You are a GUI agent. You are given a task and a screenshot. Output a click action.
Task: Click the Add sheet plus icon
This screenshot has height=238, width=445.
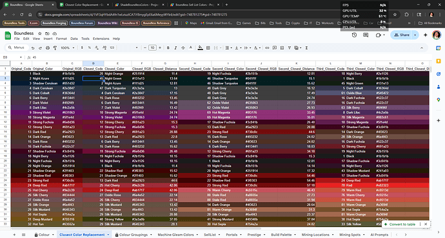[14, 235]
